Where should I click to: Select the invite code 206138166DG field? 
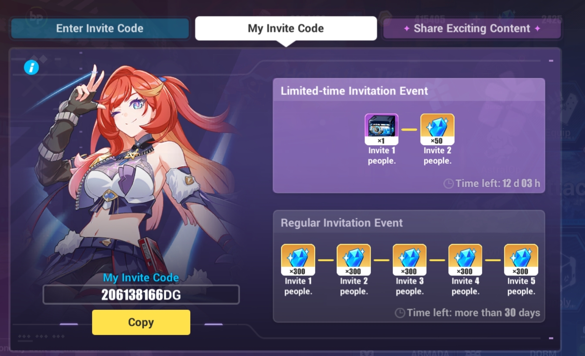[x=141, y=295]
